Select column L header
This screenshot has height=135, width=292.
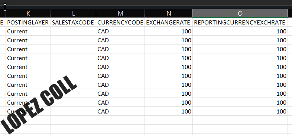74,13
